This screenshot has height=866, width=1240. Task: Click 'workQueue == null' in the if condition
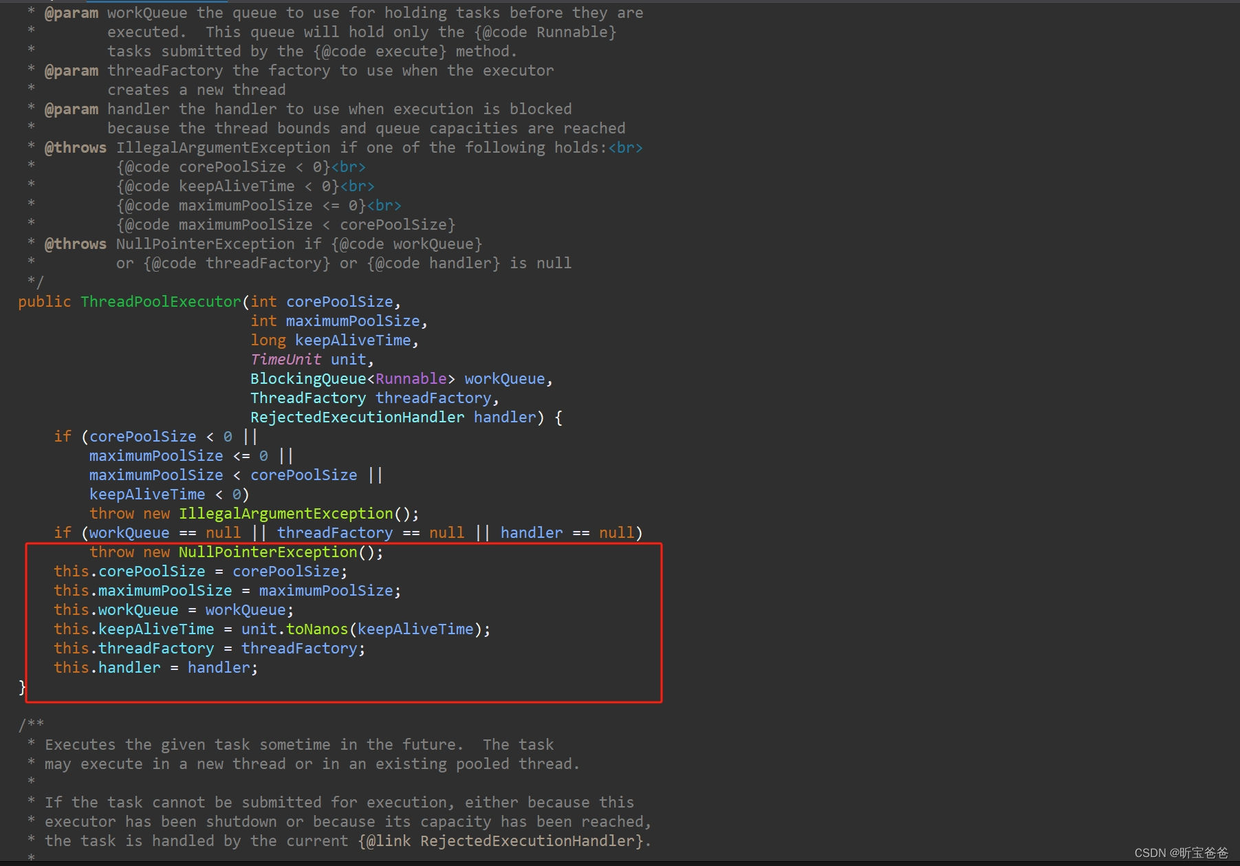(x=165, y=533)
